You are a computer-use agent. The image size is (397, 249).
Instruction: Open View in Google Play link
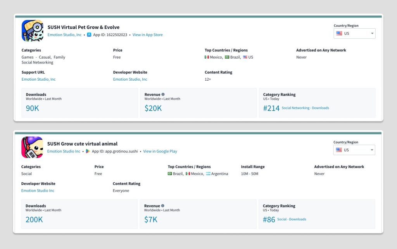tap(160, 151)
